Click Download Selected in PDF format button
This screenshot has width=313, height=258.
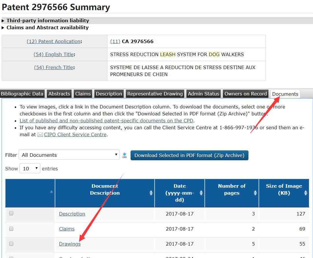[x=189, y=155]
